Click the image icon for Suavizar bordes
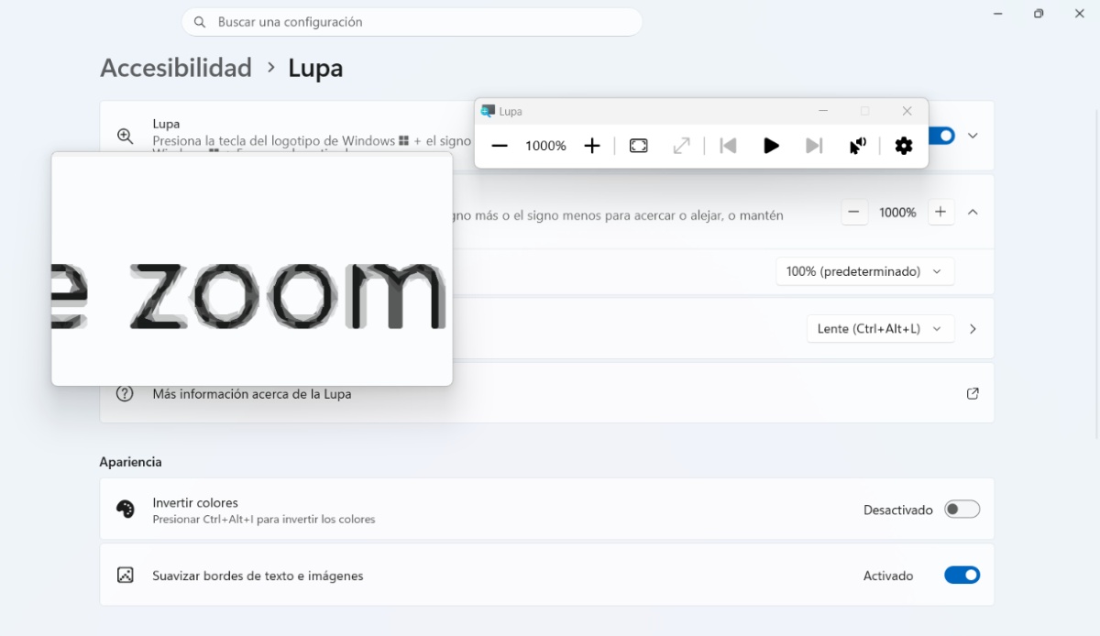The width and height of the screenshot is (1100, 636). [x=126, y=576]
